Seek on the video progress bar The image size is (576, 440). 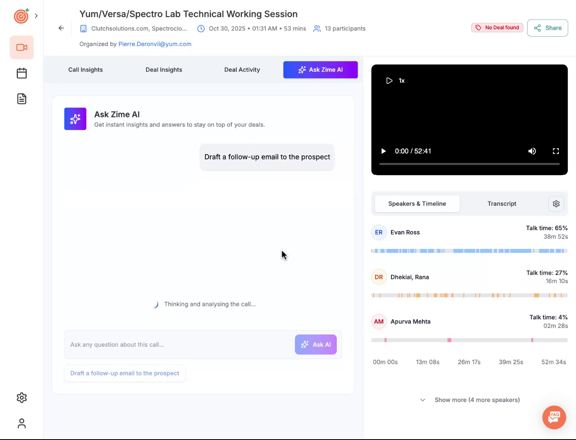pos(469,164)
